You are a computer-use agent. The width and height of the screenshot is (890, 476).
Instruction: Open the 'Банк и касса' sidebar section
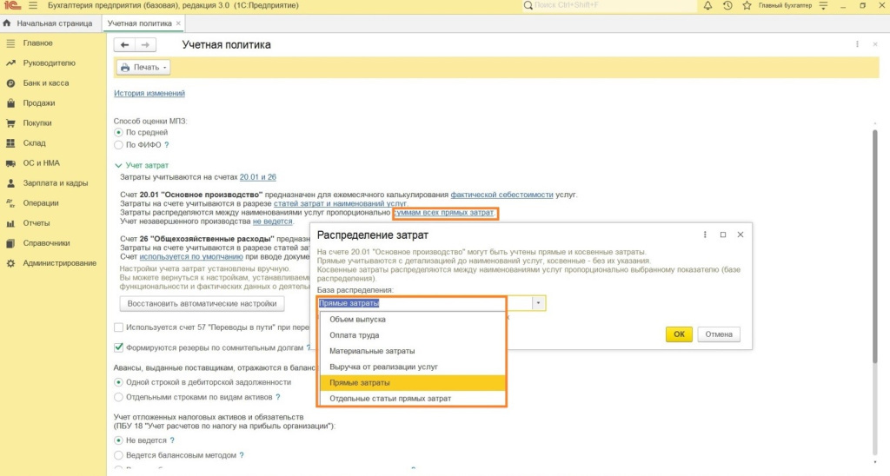coord(45,83)
